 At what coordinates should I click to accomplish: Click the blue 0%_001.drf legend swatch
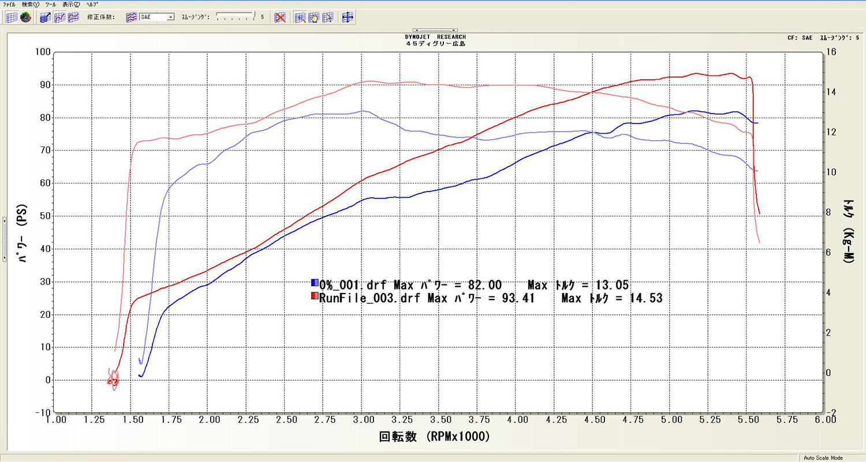click(315, 283)
